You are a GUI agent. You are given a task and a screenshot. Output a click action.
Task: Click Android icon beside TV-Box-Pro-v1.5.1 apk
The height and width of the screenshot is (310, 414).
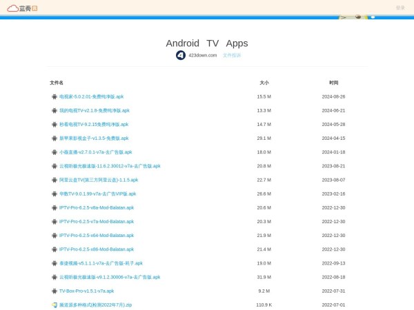[55, 291]
